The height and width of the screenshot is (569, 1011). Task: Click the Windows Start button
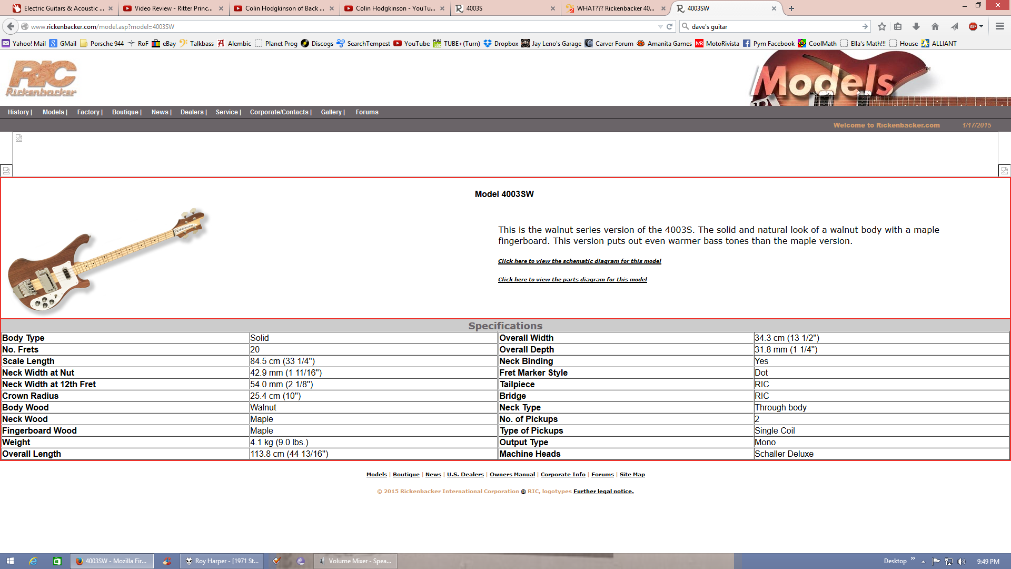point(10,561)
